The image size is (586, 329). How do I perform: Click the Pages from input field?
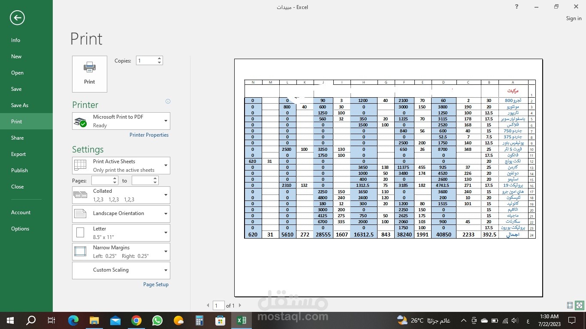coord(102,181)
